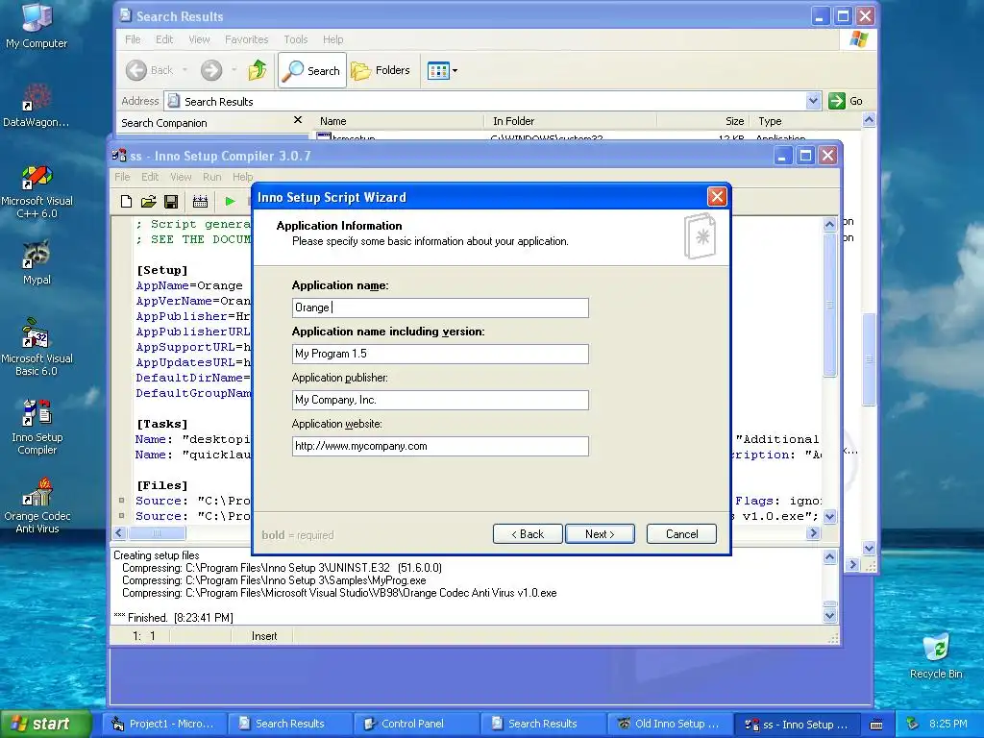The width and height of the screenshot is (984, 738).
Task: Click compiler output pane scroll up arrow
Action: click(829, 556)
